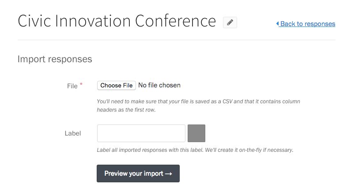Viewport: 351px width, 196px height.
Task: Click the Preview your import button
Action: tap(138, 173)
